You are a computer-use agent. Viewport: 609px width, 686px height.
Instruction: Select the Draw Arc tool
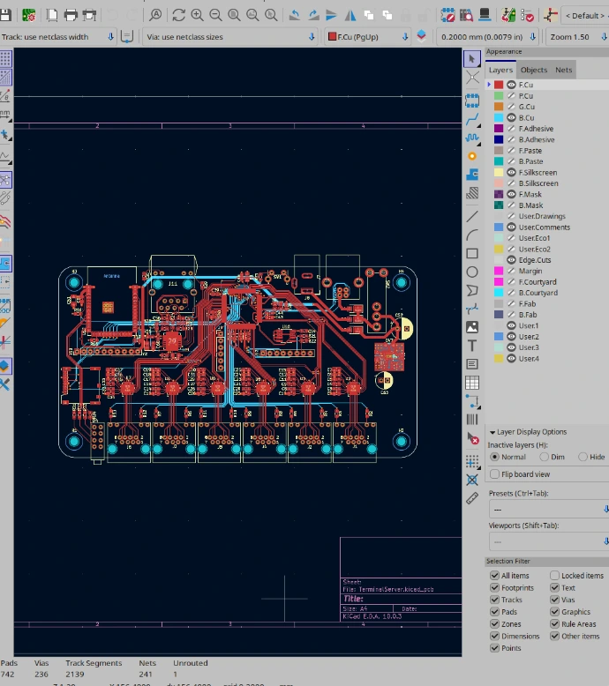click(472, 235)
